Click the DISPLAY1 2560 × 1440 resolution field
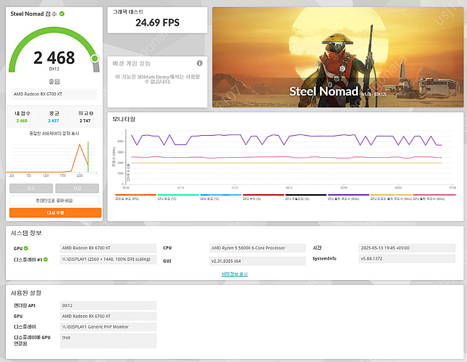Screen dimensions: 467x362 tap(108, 259)
